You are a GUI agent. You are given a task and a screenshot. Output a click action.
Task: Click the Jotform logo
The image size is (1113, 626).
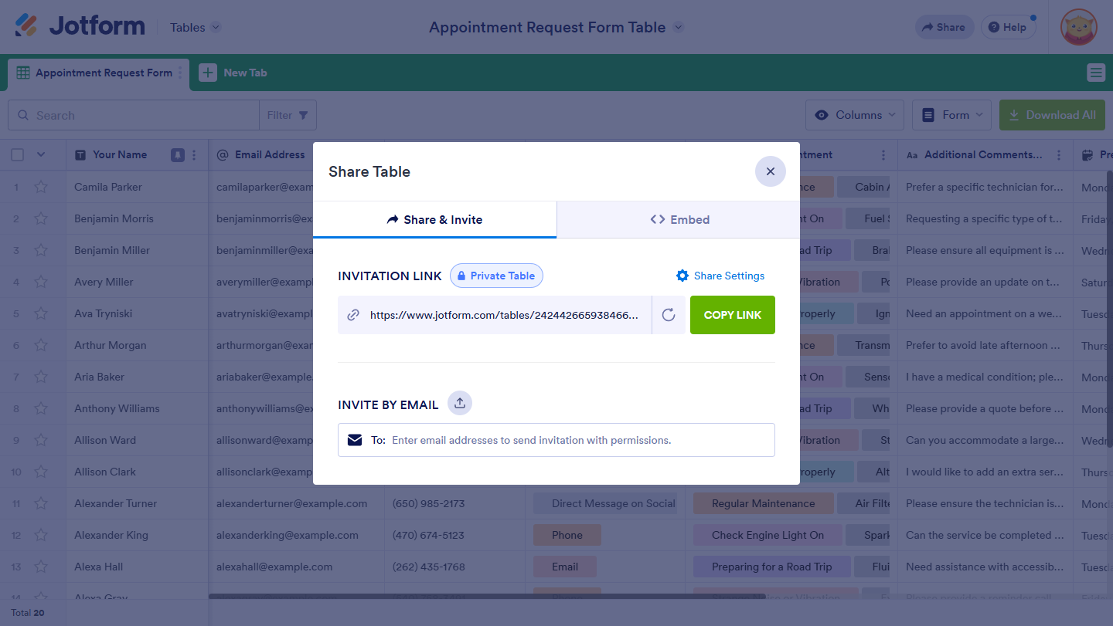(80, 26)
